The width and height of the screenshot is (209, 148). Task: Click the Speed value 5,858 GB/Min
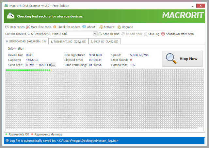point(139,55)
